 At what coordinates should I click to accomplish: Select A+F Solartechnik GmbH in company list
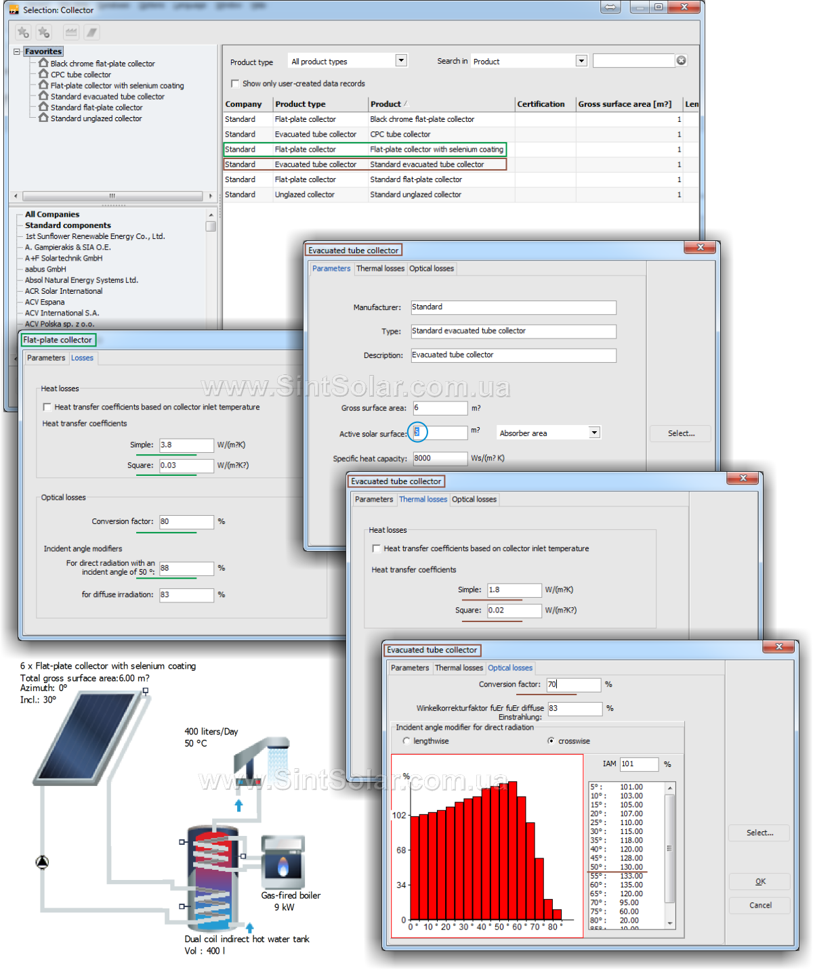(x=64, y=258)
